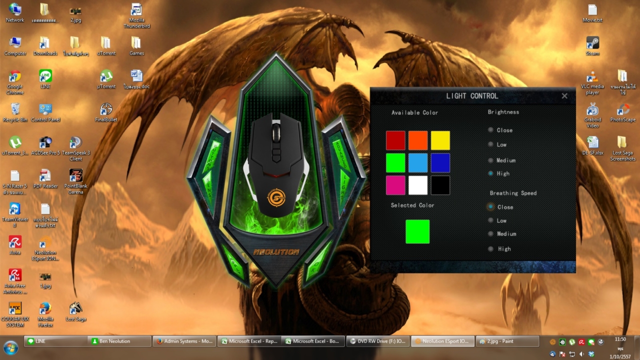Select the Lost Saga Screenshots folder

[x=622, y=149]
